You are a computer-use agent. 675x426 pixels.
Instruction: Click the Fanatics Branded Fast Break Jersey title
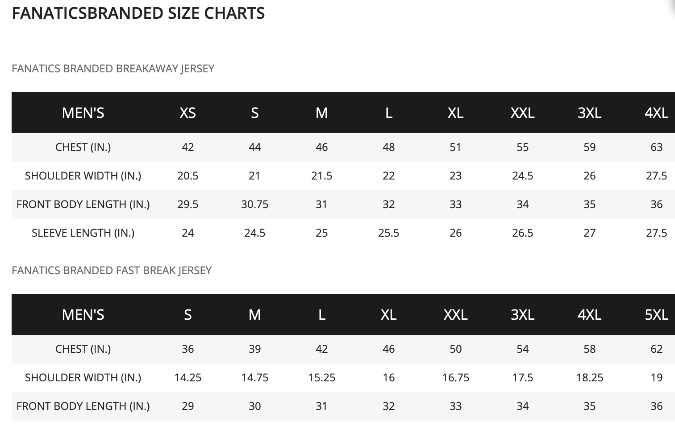(x=112, y=271)
